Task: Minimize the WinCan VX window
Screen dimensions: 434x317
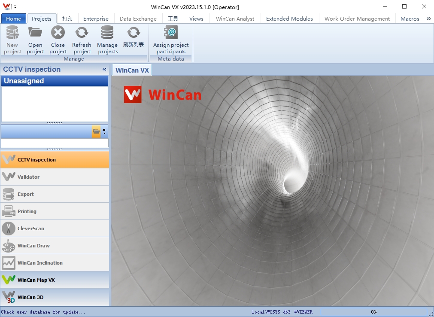Action: (385, 6)
